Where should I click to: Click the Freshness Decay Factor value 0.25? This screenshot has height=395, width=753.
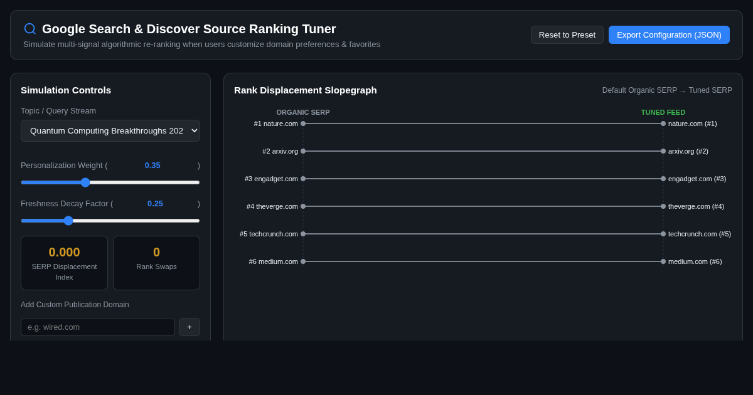155,204
